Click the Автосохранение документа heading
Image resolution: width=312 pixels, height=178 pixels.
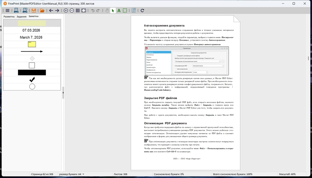[164, 26]
